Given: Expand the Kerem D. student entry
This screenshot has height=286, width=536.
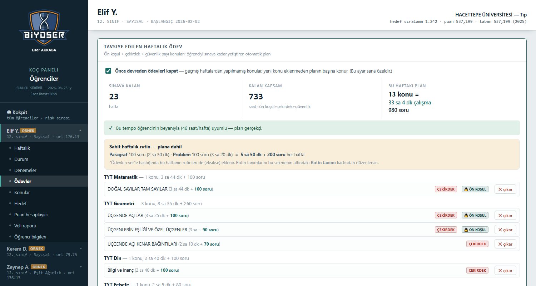Looking at the screenshot, I should point(80,248).
